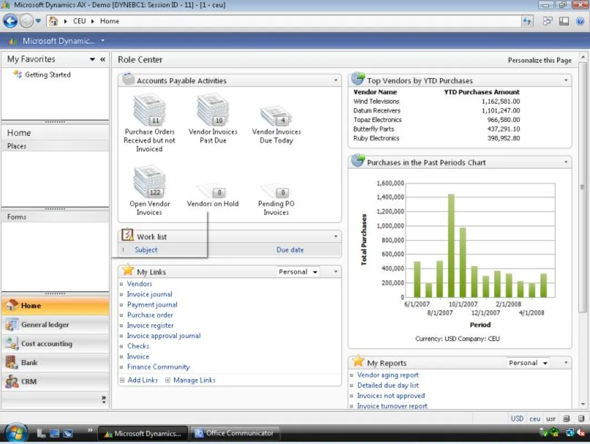Click the home icon in address bar
Screen dimensions: 590x444
point(53,21)
